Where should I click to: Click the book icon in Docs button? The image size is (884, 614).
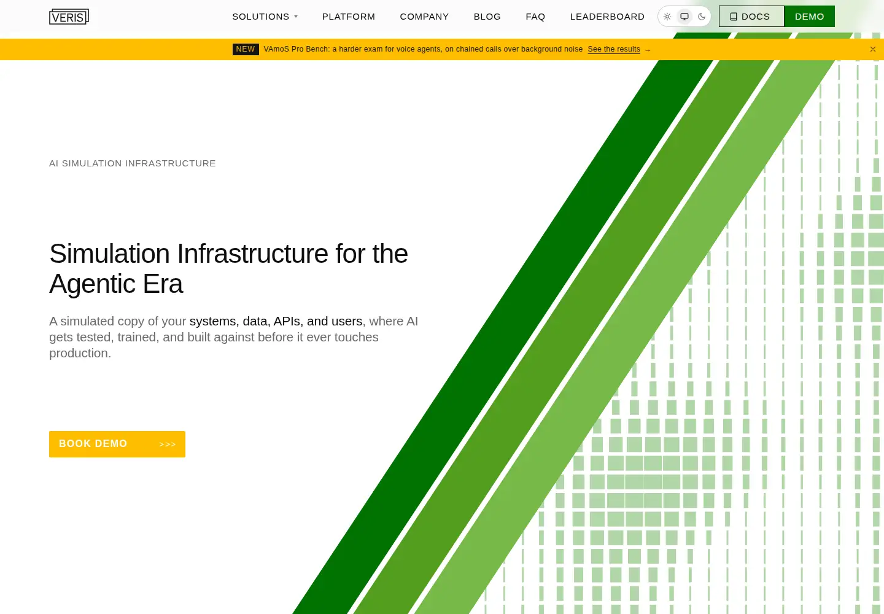[734, 17]
